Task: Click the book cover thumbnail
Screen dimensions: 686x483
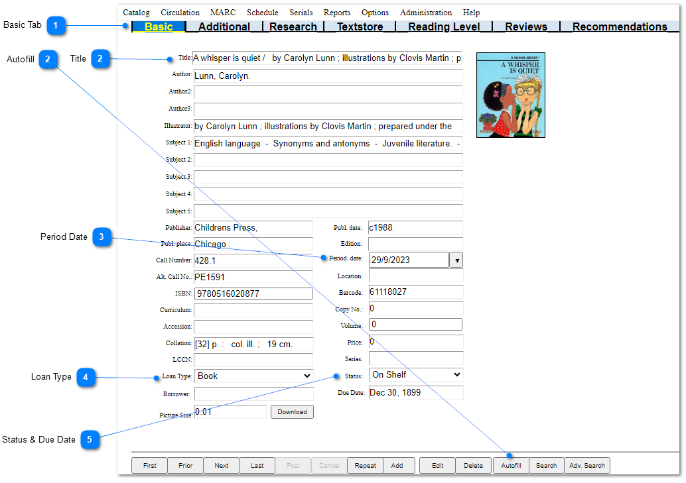Action: (x=510, y=95)
